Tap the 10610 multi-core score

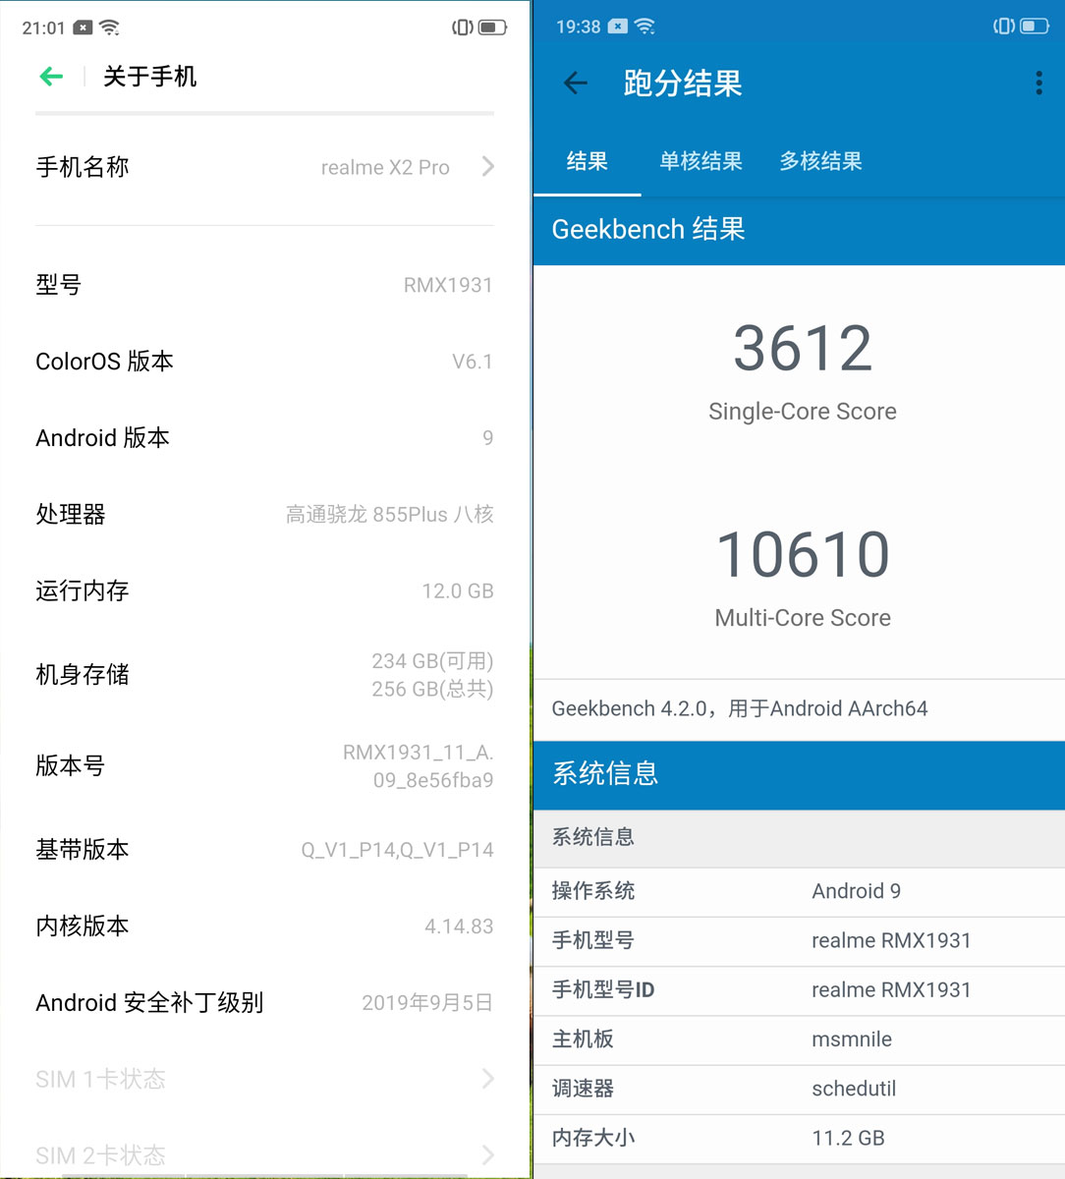[x=803, y=555]
